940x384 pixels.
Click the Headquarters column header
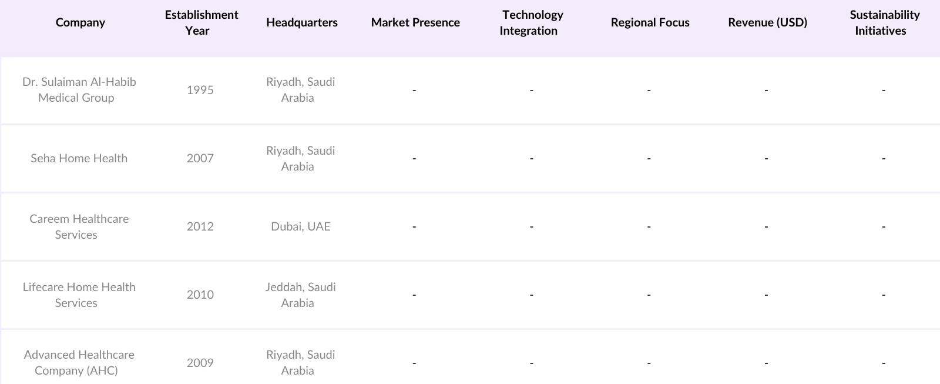tap(301, 22)
